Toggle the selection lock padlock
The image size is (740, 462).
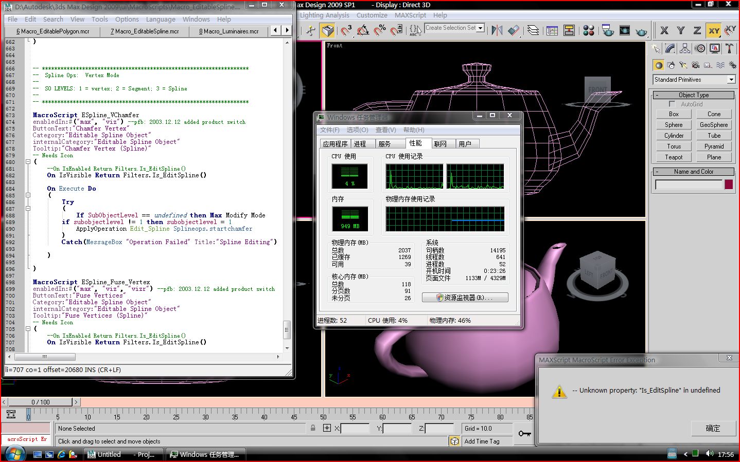313,428
